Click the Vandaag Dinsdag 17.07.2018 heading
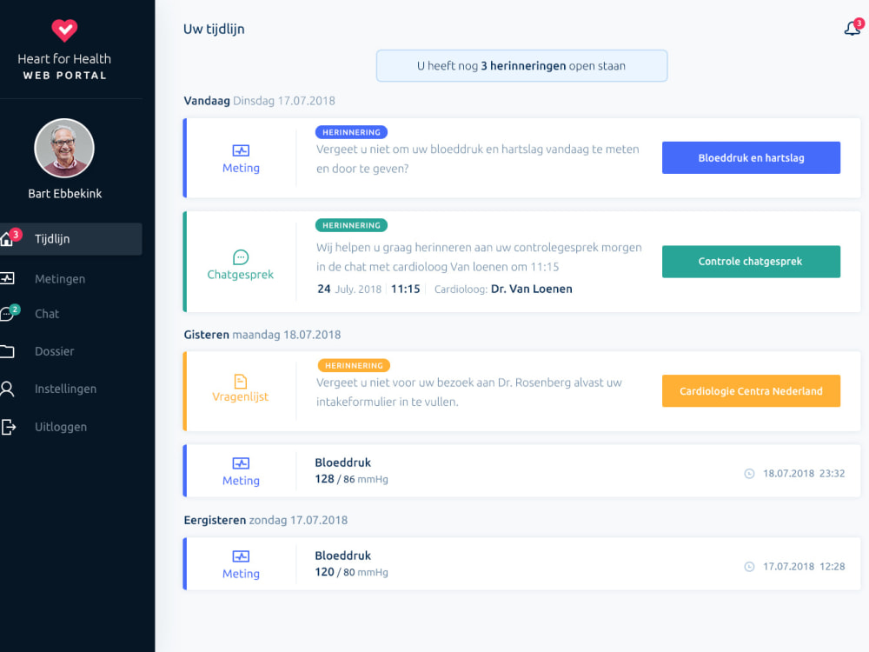 coord(259,101)
